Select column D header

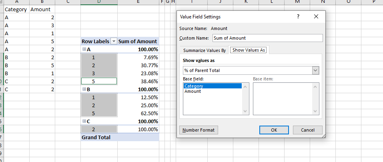[99, 2]
